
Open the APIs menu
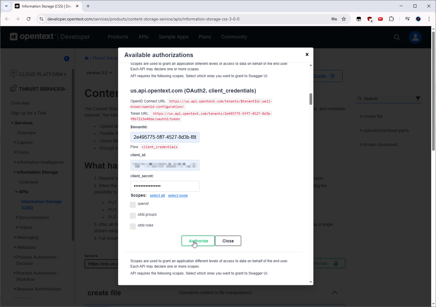143,37
